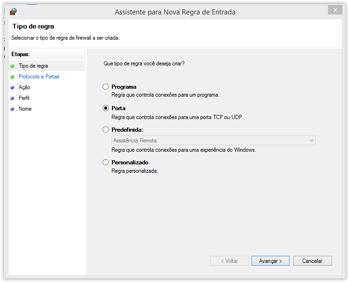The image size is (349, 282).
Task: Close the Nova Regra de Entrada wizard
Action: point(334,10)
